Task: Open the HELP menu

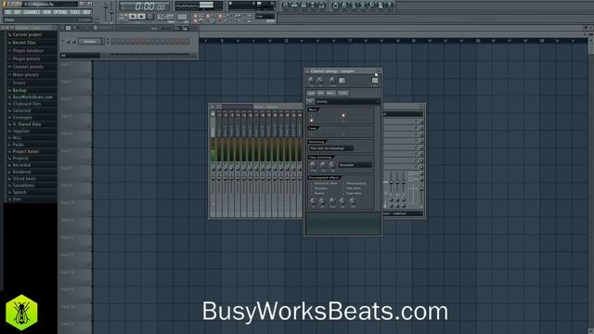Action: (x=86, y=12)
